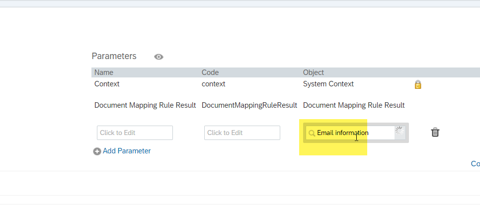The image size is (480, 206).
Task: Click the plus icon before Add Parameter
Action: coord(97,151)
